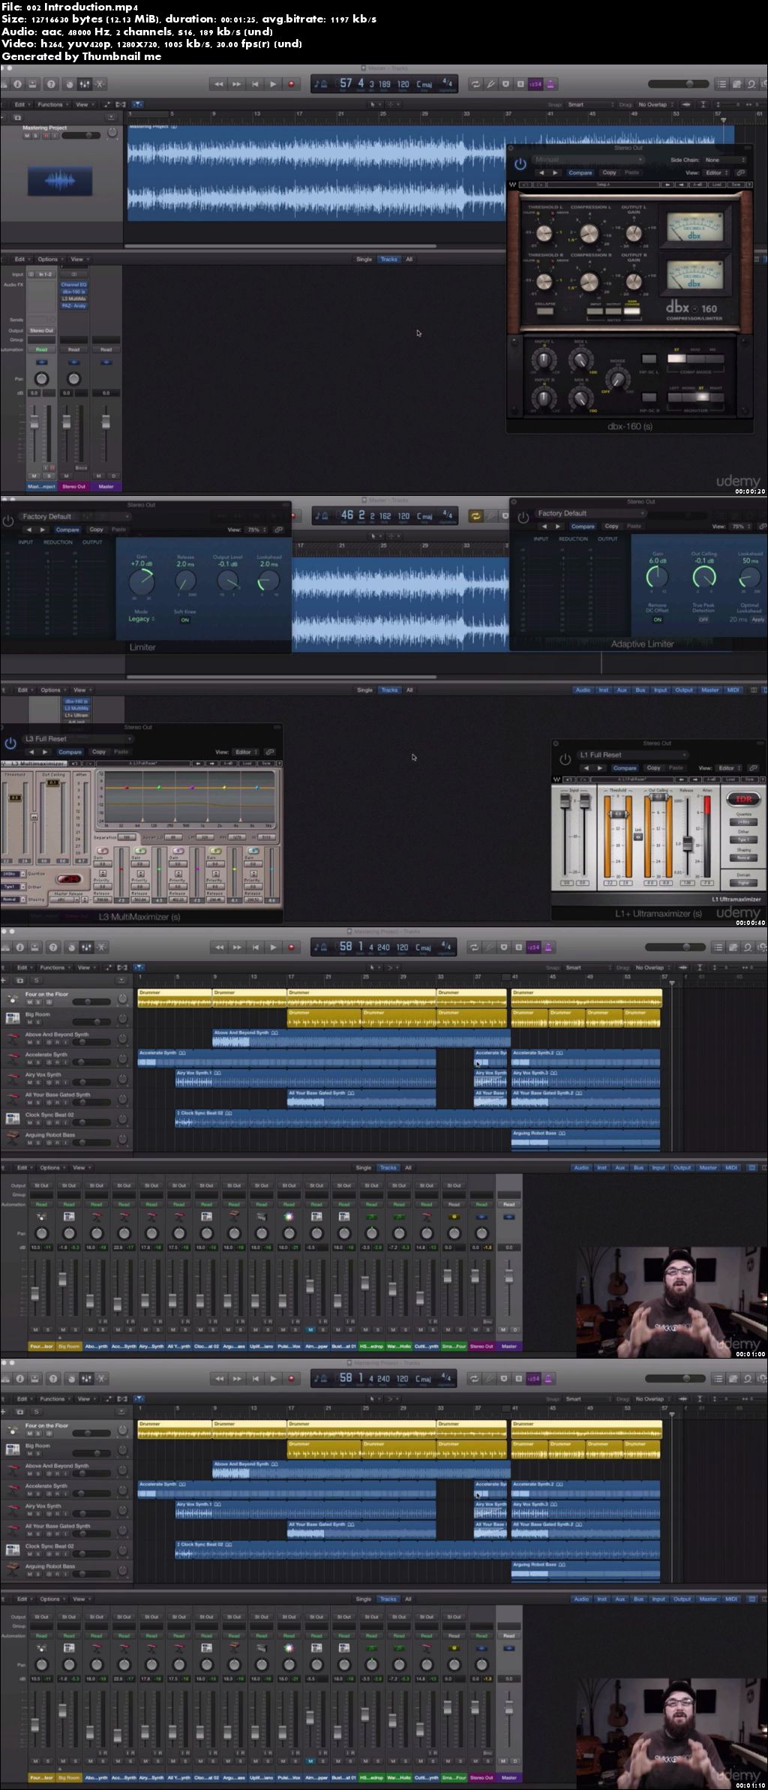The height and width of the screenshot is (1790, 768).
Task: Open the Factory Default dropdown in Adaptive Limiter
Action: (589, 513)
